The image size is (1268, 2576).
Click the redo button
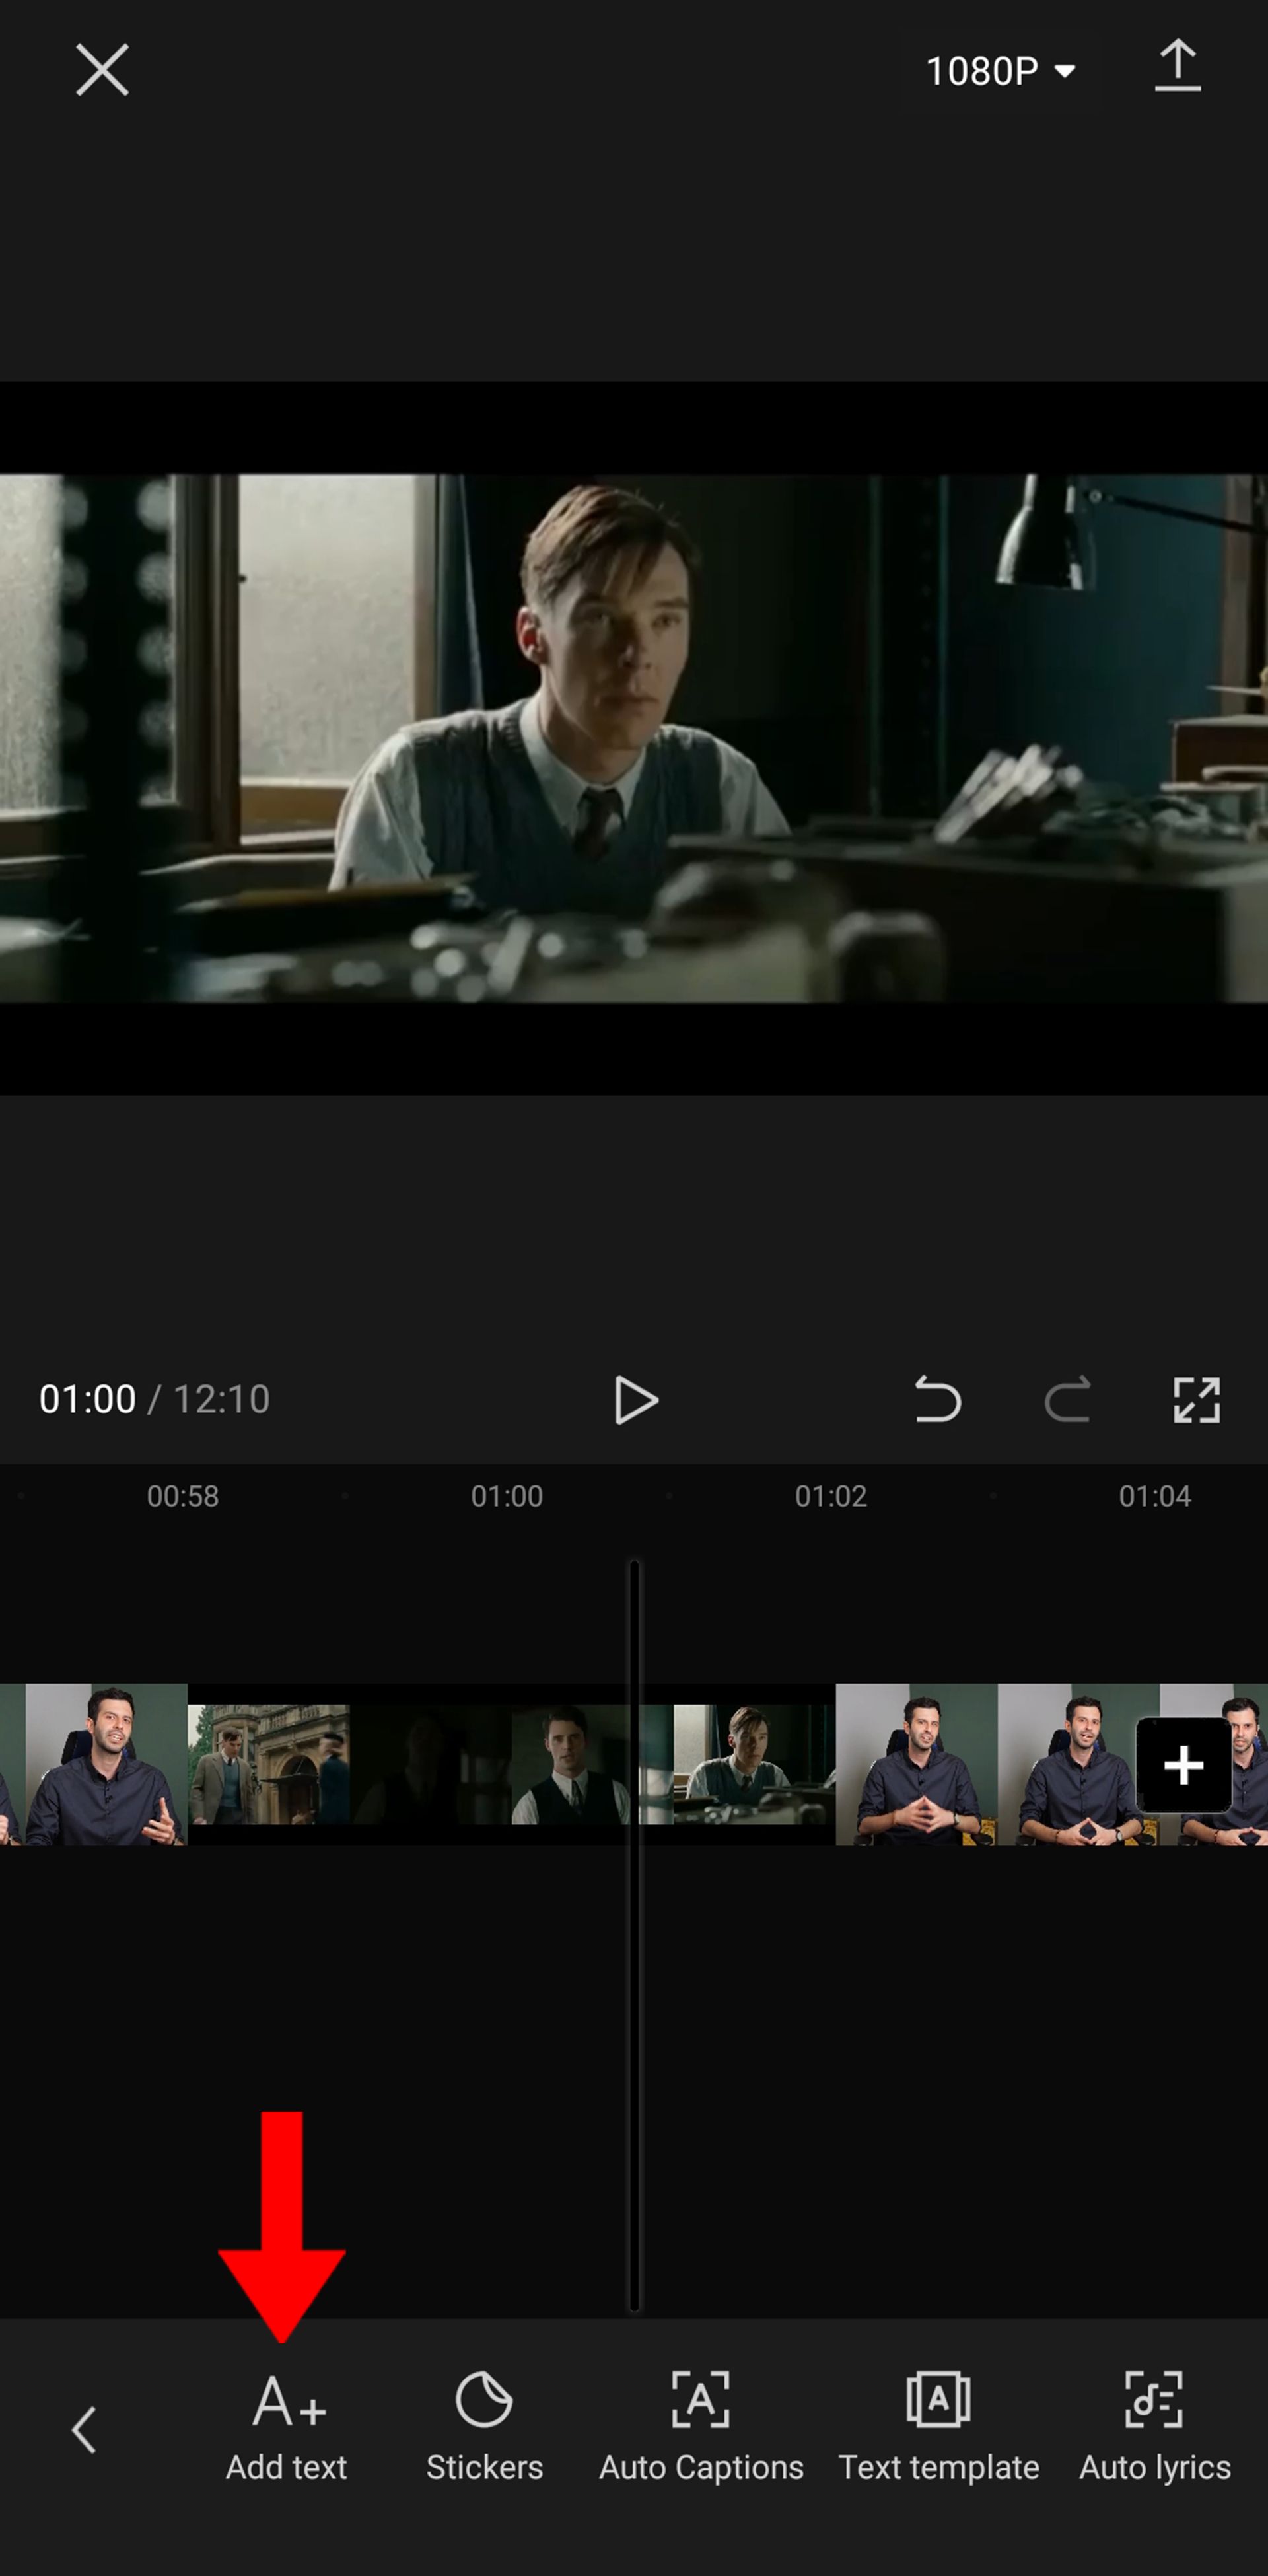pos(1068,1400)
